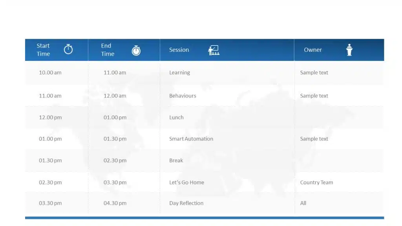Screen dimensions: 402x226
Task: Click the Country Team owner cell
Action: click(x=316, y=182)
